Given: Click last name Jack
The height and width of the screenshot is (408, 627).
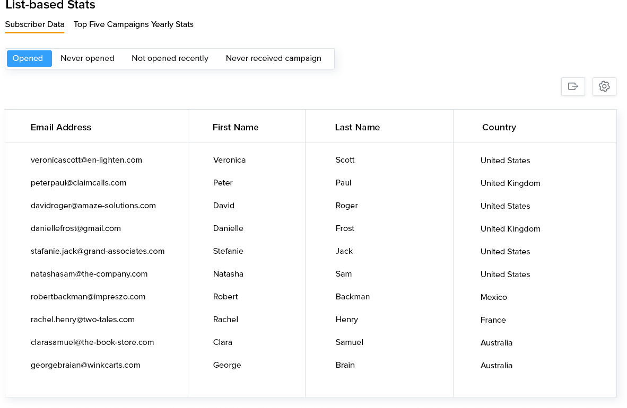Looking at the screenshot, I should [344, 251].
